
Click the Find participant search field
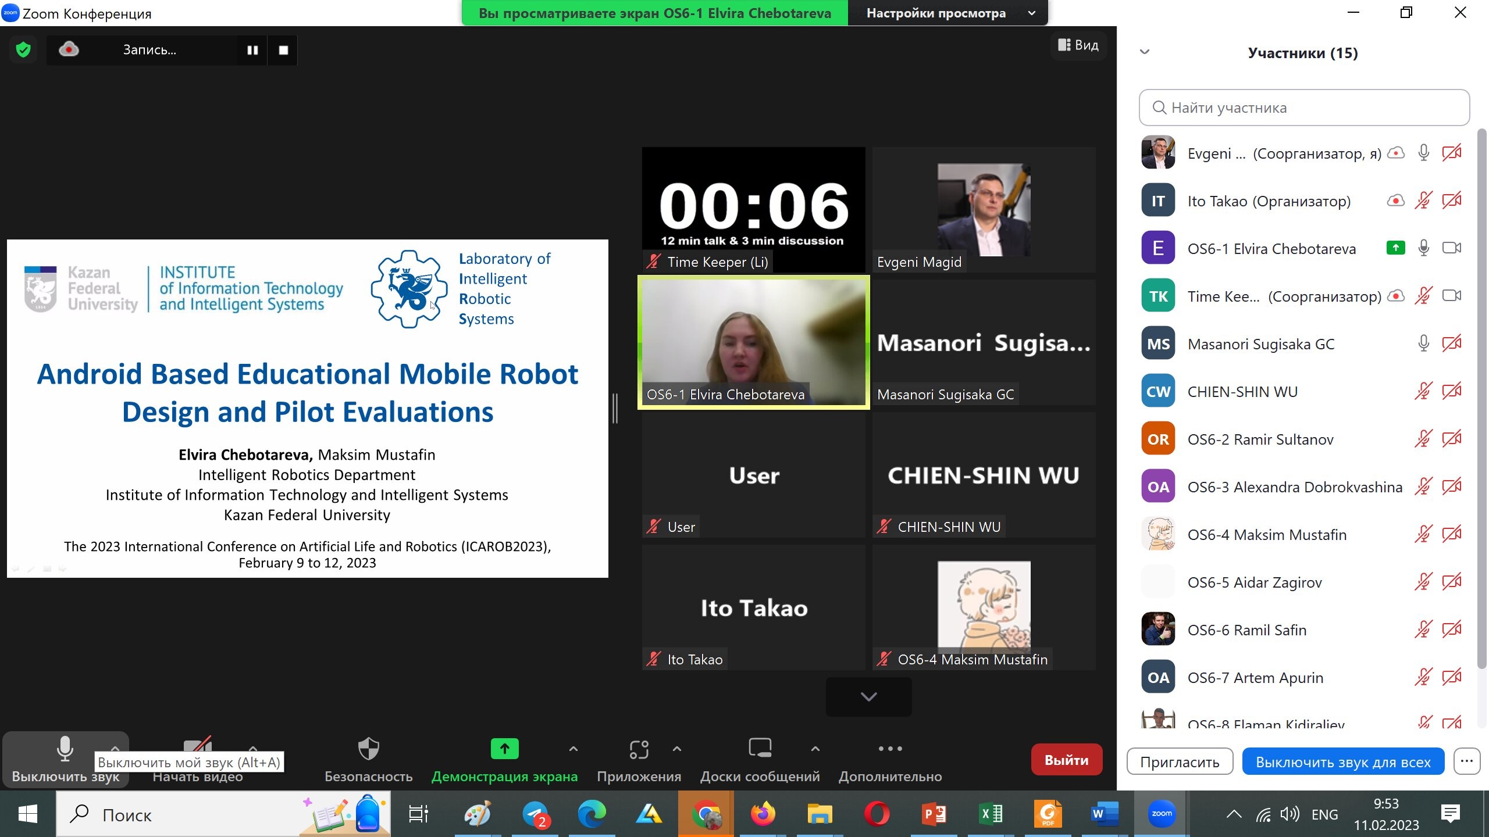click(1304, 108)
